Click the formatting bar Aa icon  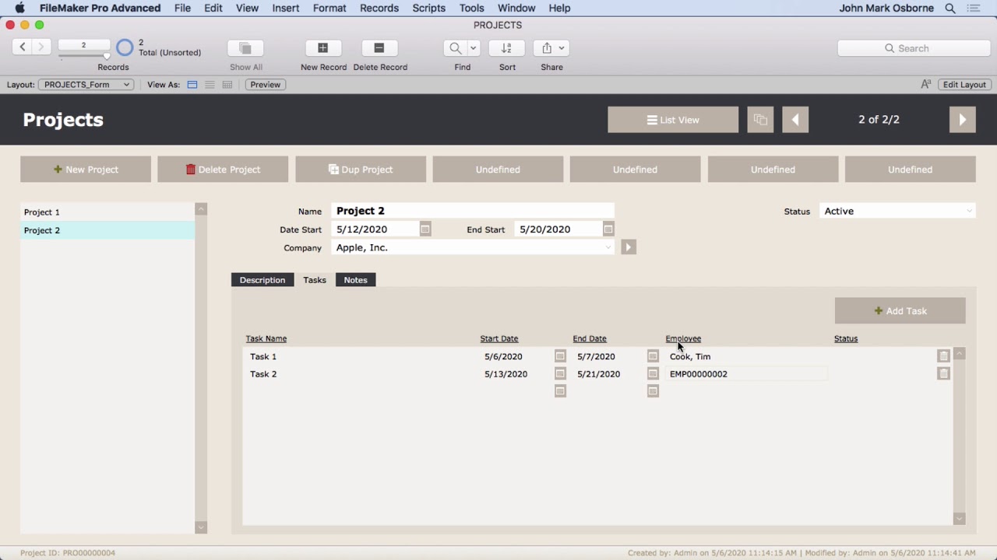[x=926, y=84]
